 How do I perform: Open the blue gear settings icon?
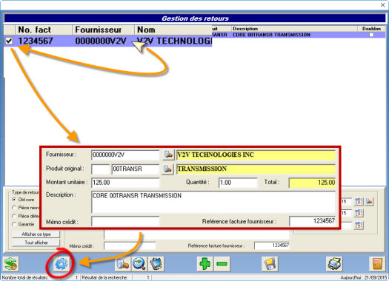(61, 264)
